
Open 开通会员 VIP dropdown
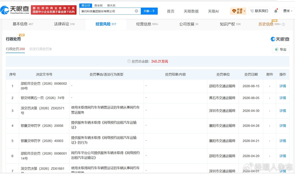(238, 11)
